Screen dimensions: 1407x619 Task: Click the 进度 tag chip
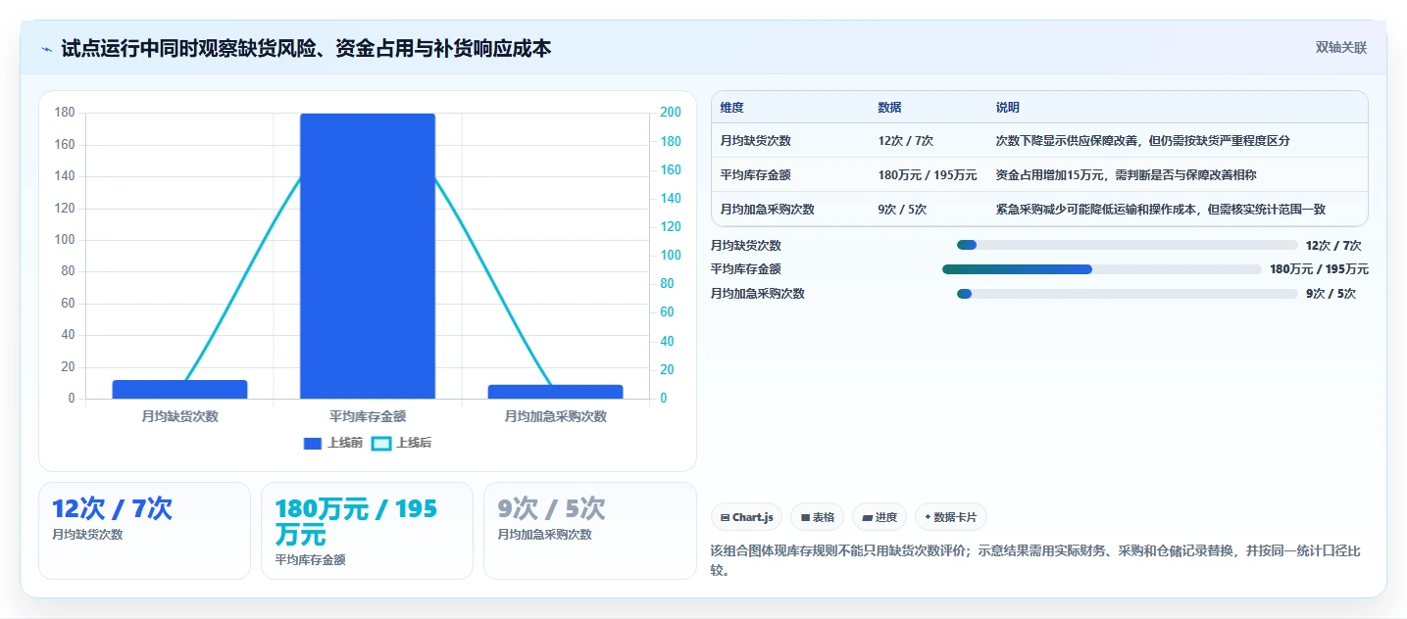[879, 517]
